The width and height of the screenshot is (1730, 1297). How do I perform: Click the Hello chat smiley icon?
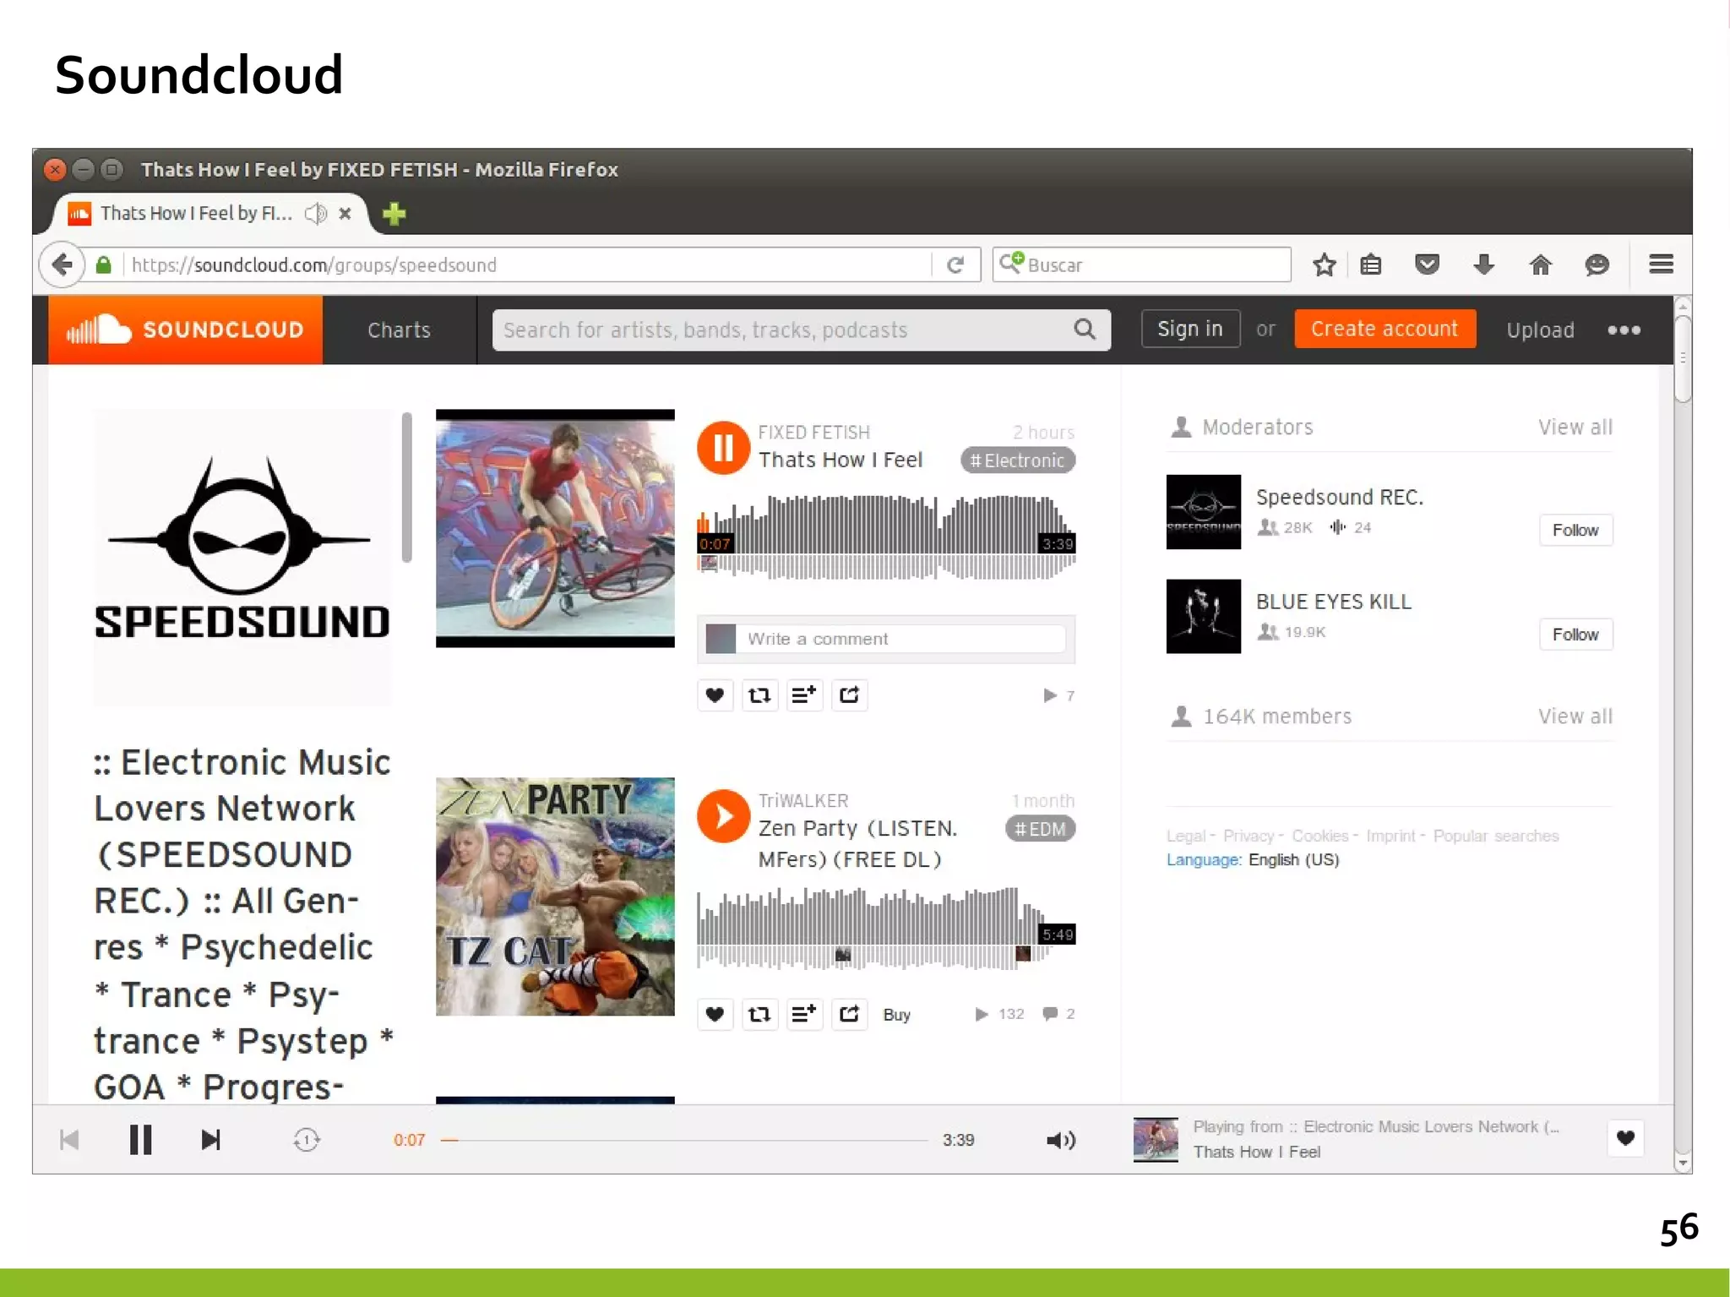(1597, 265)
